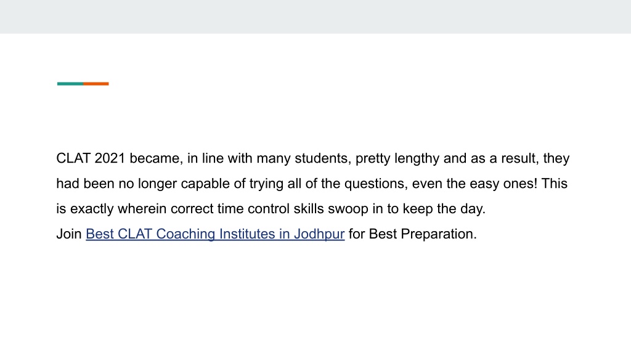Image resolution: width=631 pixels, height=355 pixels.
Task: Select the orange segment of the accent line
Action: click(x=96, y=84)
